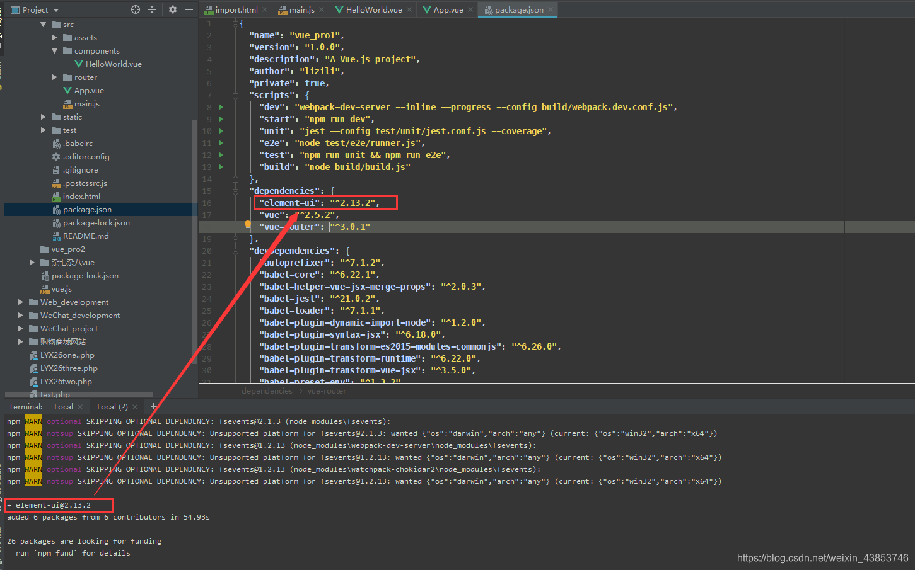915x570 pixels.
Task: Fold the scripts block in gutter
Action: click(235, 96)
